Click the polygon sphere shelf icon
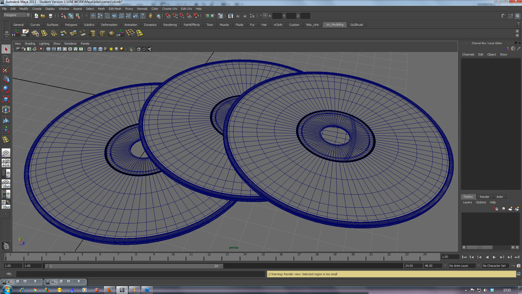The height and width of the screenshot is (294, 522). click(111, 33)
